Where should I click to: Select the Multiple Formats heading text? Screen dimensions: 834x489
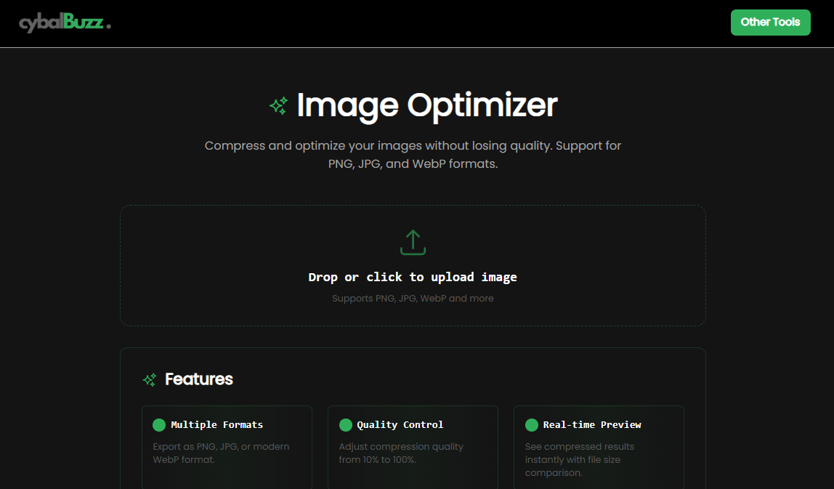click(x=216, y=424)
